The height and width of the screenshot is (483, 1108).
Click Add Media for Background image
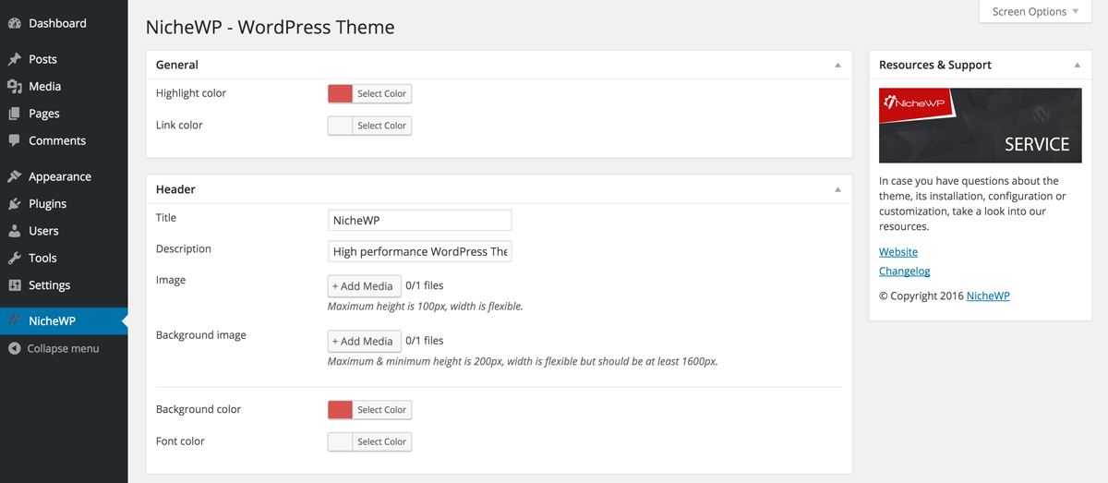coord(365,341)
